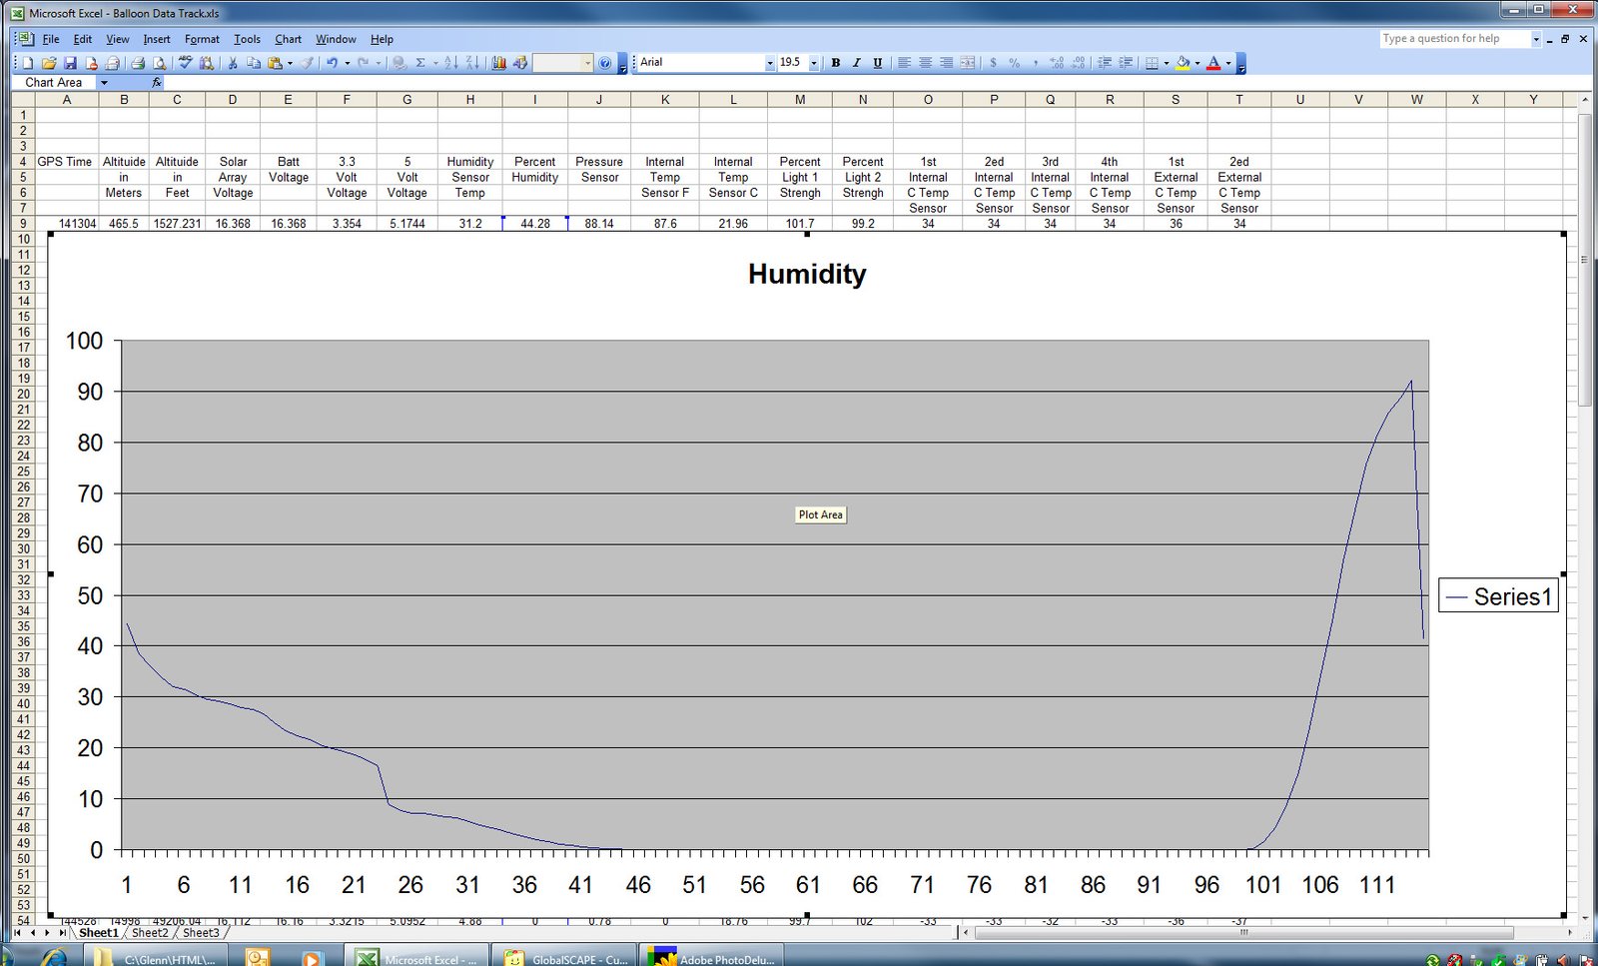Click the blue Help question mark icon
Image resolution: width=1598 pixels, height=966 pixels.
pos(604,63)
